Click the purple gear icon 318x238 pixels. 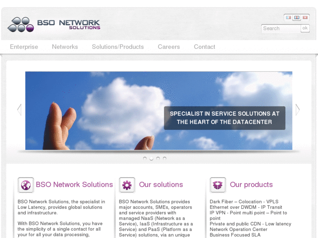(x=127, y=185)
